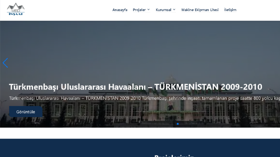
Task: Open the Anasayfa menu item
Action: (x=120, y=10)
